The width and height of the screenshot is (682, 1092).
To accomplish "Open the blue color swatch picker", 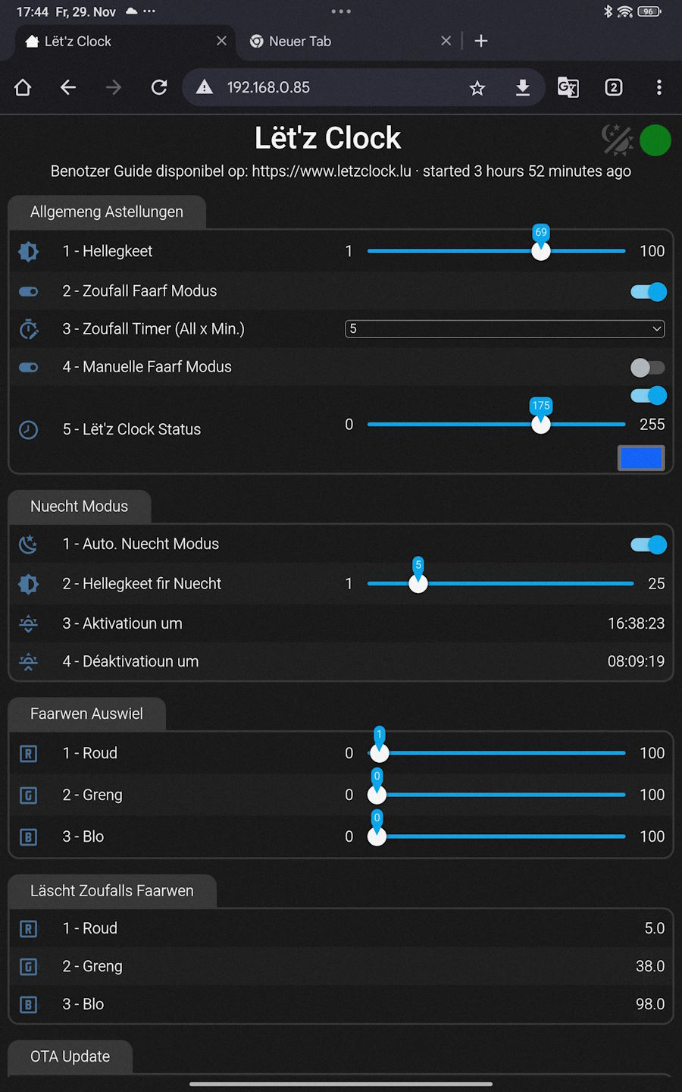I will [x=641, y=458].
